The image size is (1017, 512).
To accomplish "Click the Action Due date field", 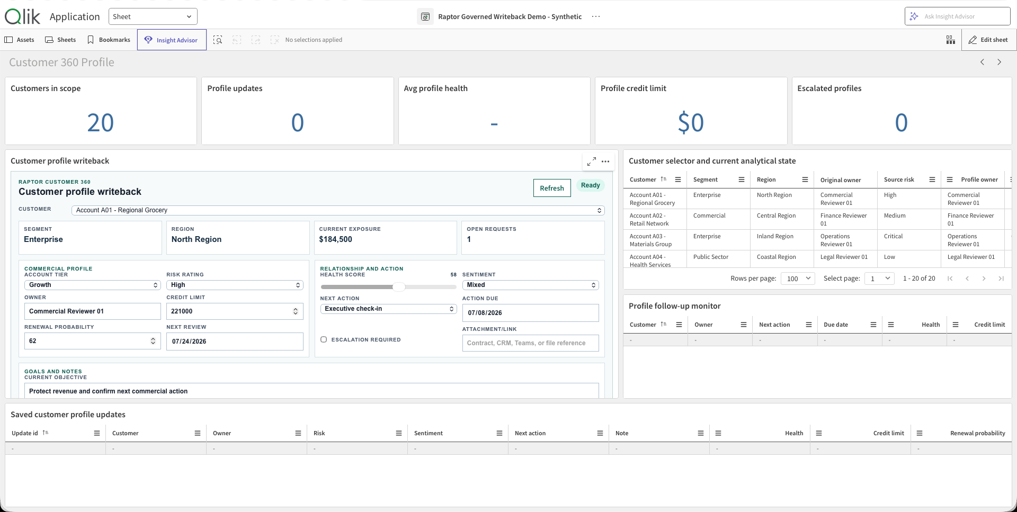I will pos(530,313).
